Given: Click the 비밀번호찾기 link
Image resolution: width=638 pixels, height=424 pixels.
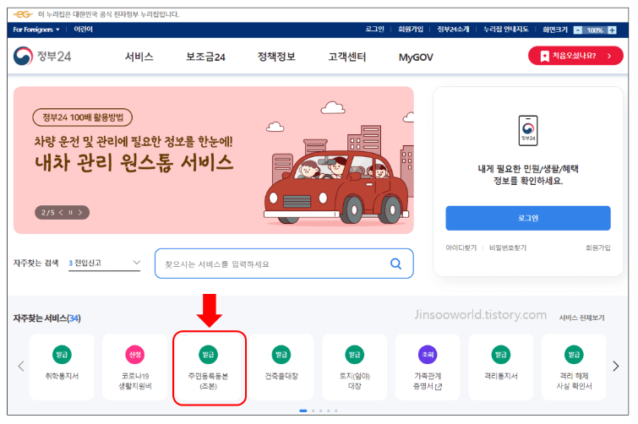Looking at the screenshot, I should pos(508,247).
